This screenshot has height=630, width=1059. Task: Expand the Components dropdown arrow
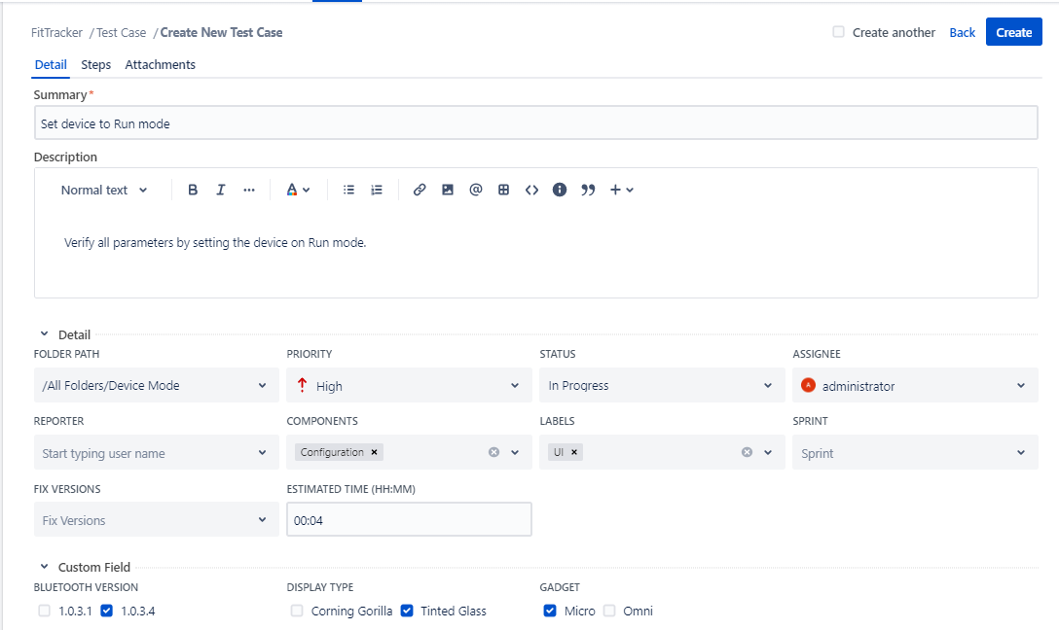[515, 453]
